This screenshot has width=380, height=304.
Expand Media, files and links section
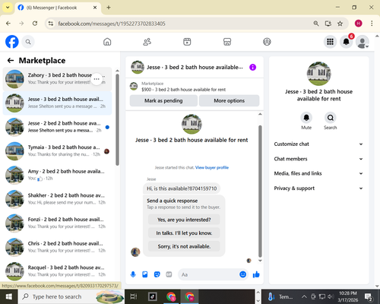coord(318,173)
